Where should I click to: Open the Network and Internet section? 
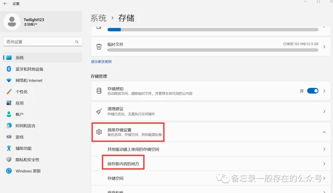[29, 80]
